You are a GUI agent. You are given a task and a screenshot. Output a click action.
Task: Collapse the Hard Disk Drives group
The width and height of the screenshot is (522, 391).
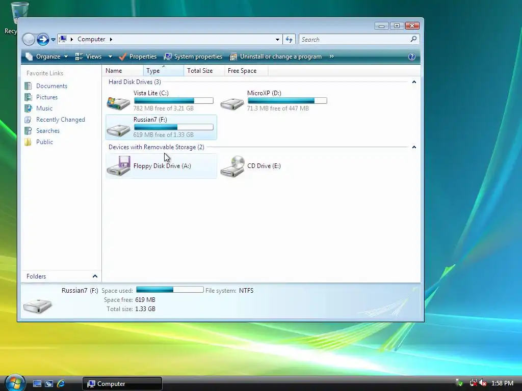click(414, 82)
